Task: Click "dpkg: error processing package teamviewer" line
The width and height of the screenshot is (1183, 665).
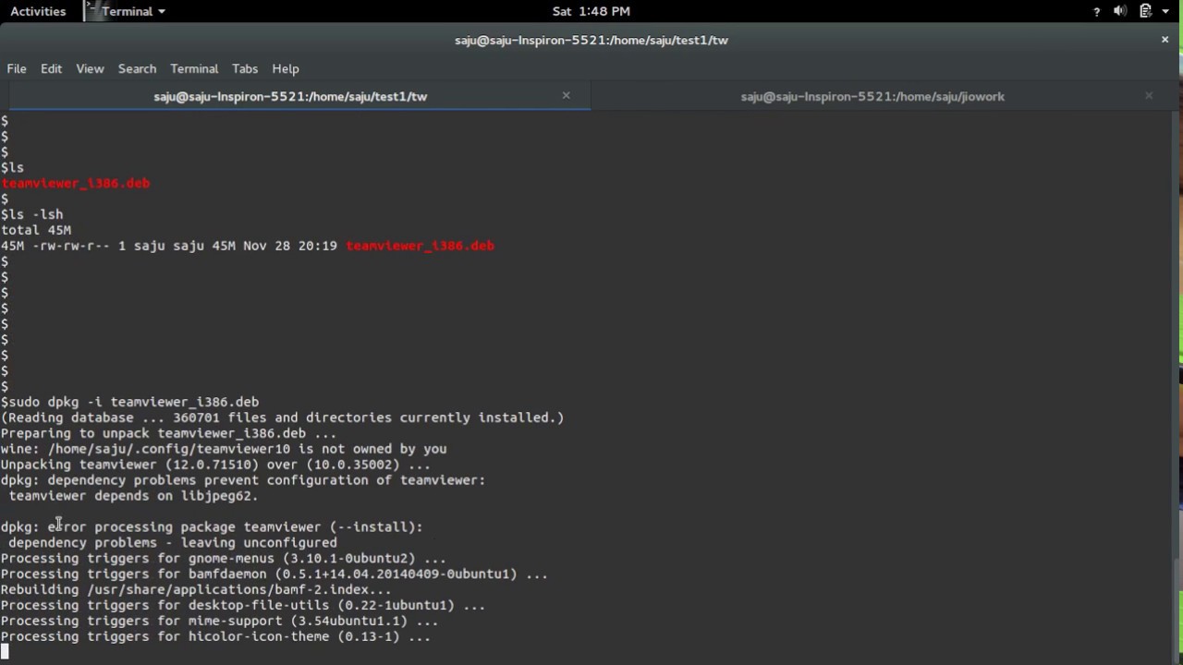Action: tap(212, 526)
